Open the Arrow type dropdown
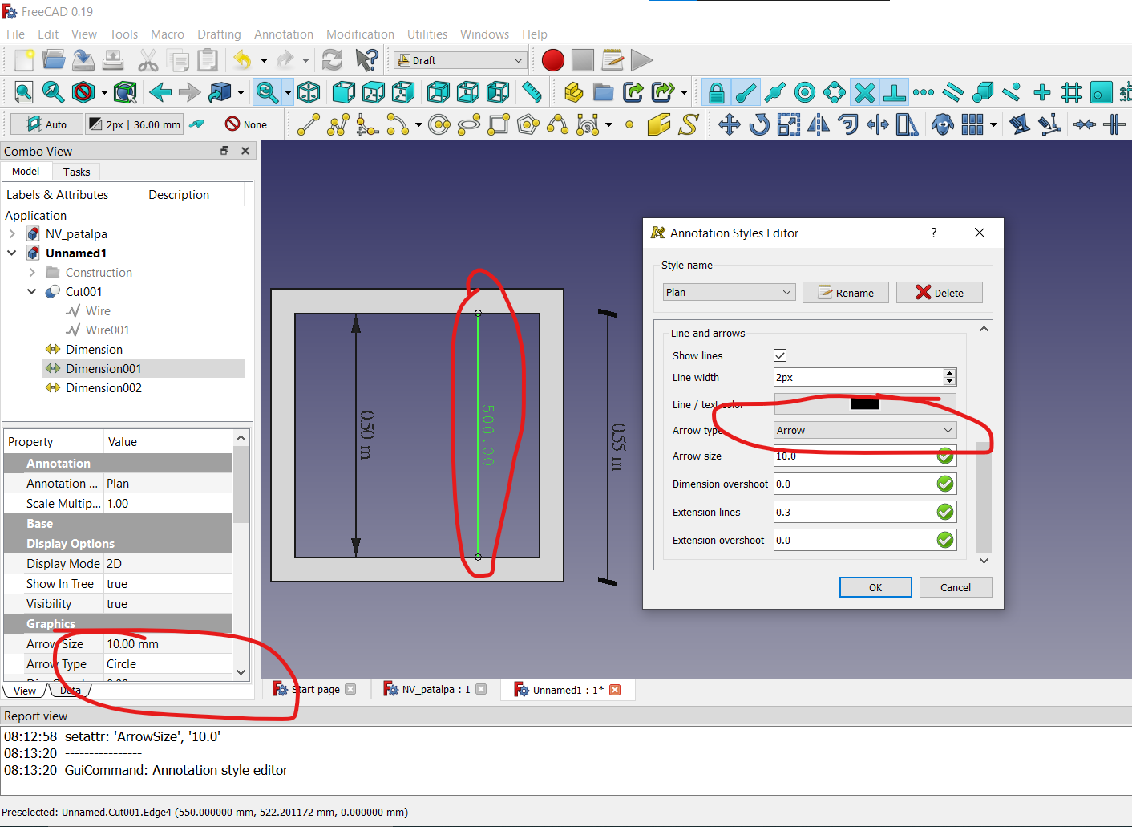The height and width of the screenshot is (827, 1132). (x=864, y=430)
